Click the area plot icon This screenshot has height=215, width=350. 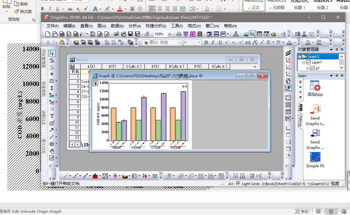tap(125, 176)
